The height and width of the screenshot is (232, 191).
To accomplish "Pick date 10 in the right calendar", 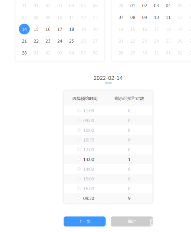I will coord(156,18).
